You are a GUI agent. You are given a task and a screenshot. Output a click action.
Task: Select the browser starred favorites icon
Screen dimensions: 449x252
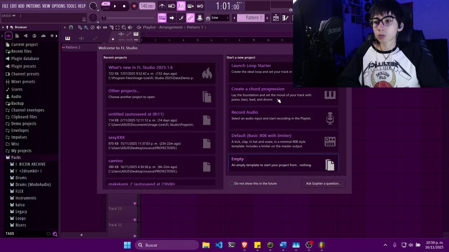tap(52, 36)
